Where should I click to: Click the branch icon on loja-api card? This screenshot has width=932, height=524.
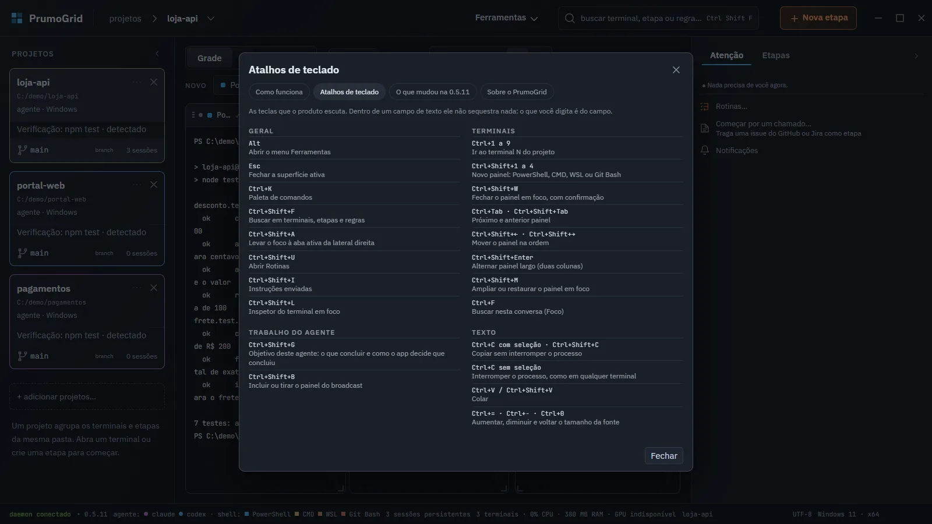[22, 150]
